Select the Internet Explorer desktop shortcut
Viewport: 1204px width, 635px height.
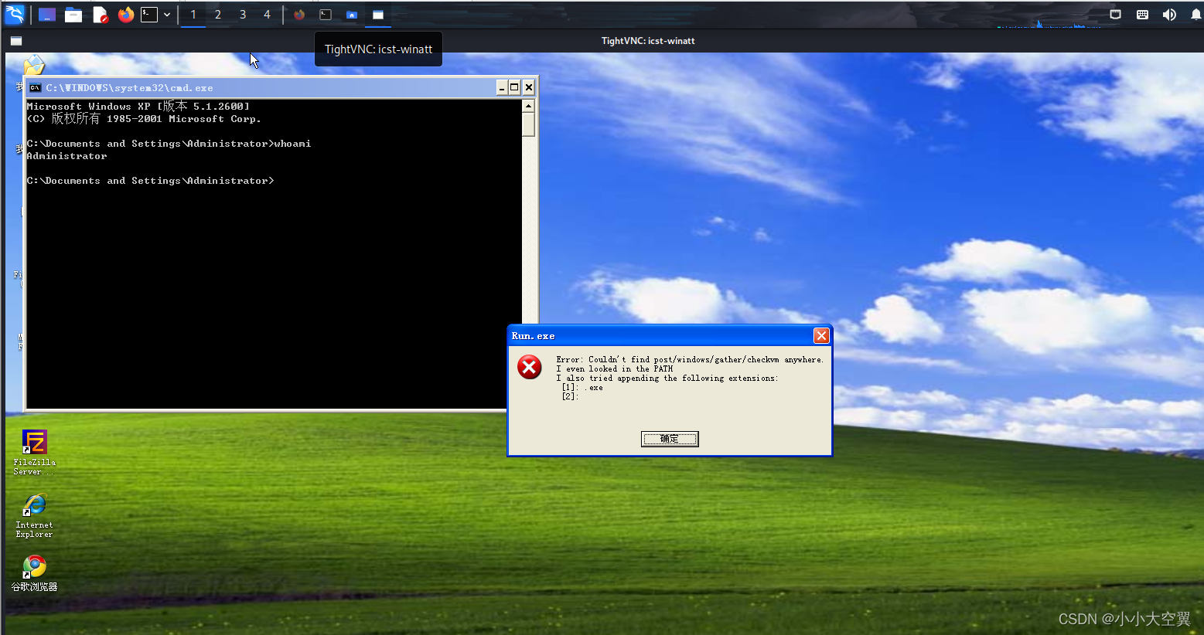tap(35, 516)
